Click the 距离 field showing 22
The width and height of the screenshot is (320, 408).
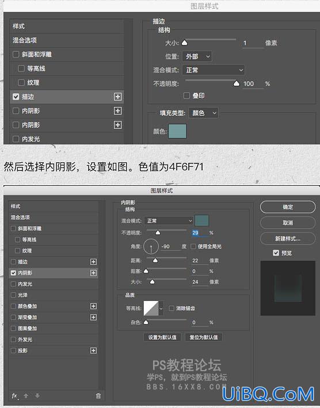[200, 261]
